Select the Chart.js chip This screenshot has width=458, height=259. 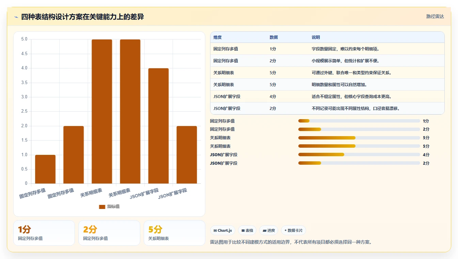[x=223, y=230]
